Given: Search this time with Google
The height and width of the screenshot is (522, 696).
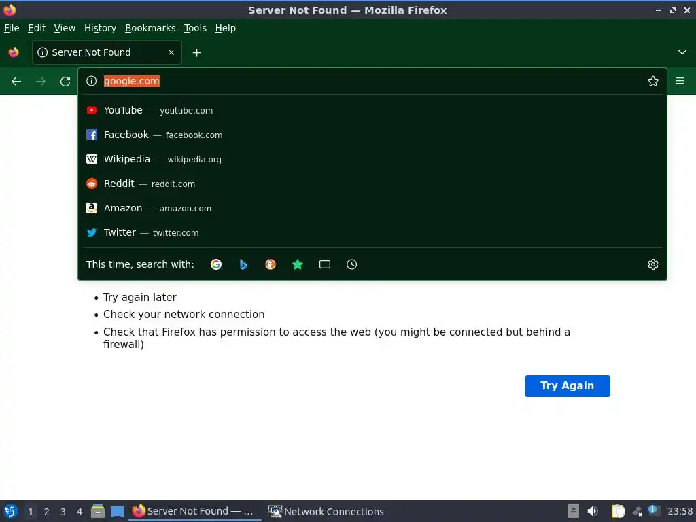Looking at the screenshot, I should click(216, 264).
